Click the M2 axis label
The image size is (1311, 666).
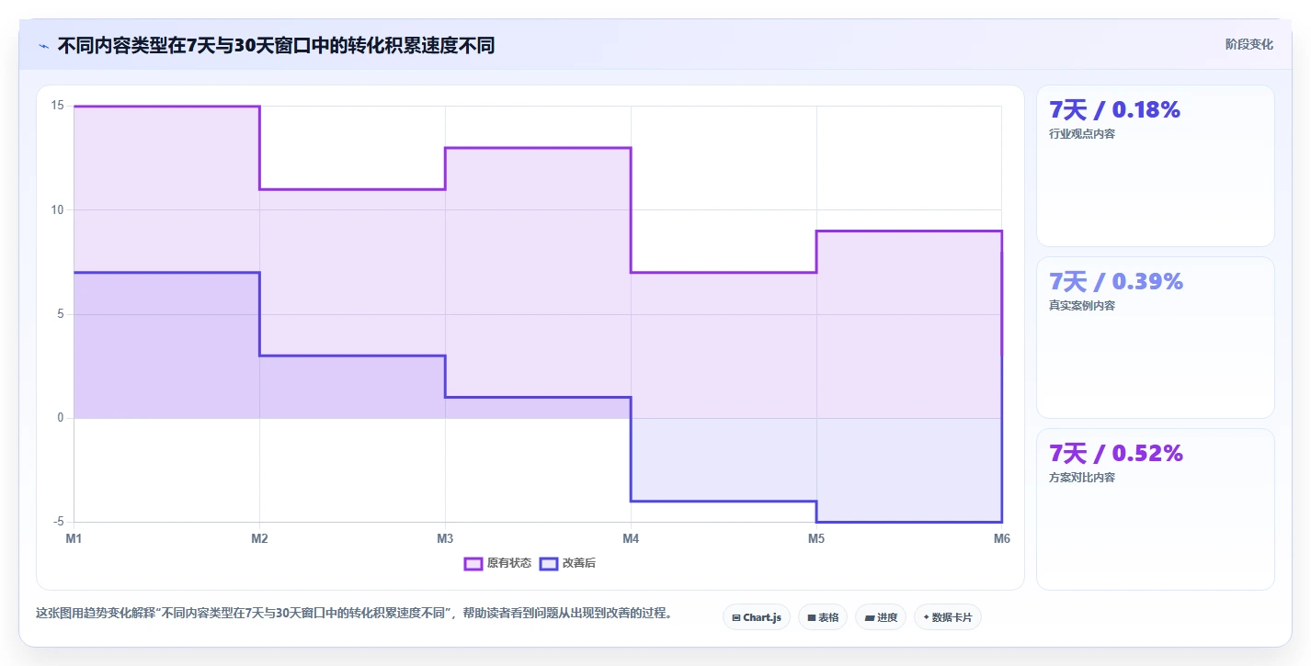(x=259, y=539)
